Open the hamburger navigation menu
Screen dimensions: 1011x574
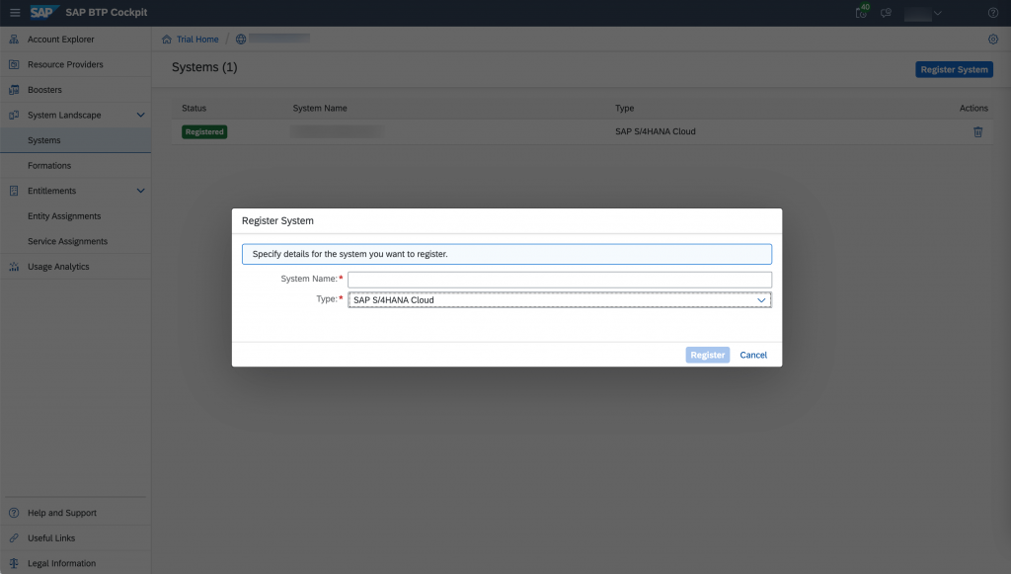coord(15,12)
